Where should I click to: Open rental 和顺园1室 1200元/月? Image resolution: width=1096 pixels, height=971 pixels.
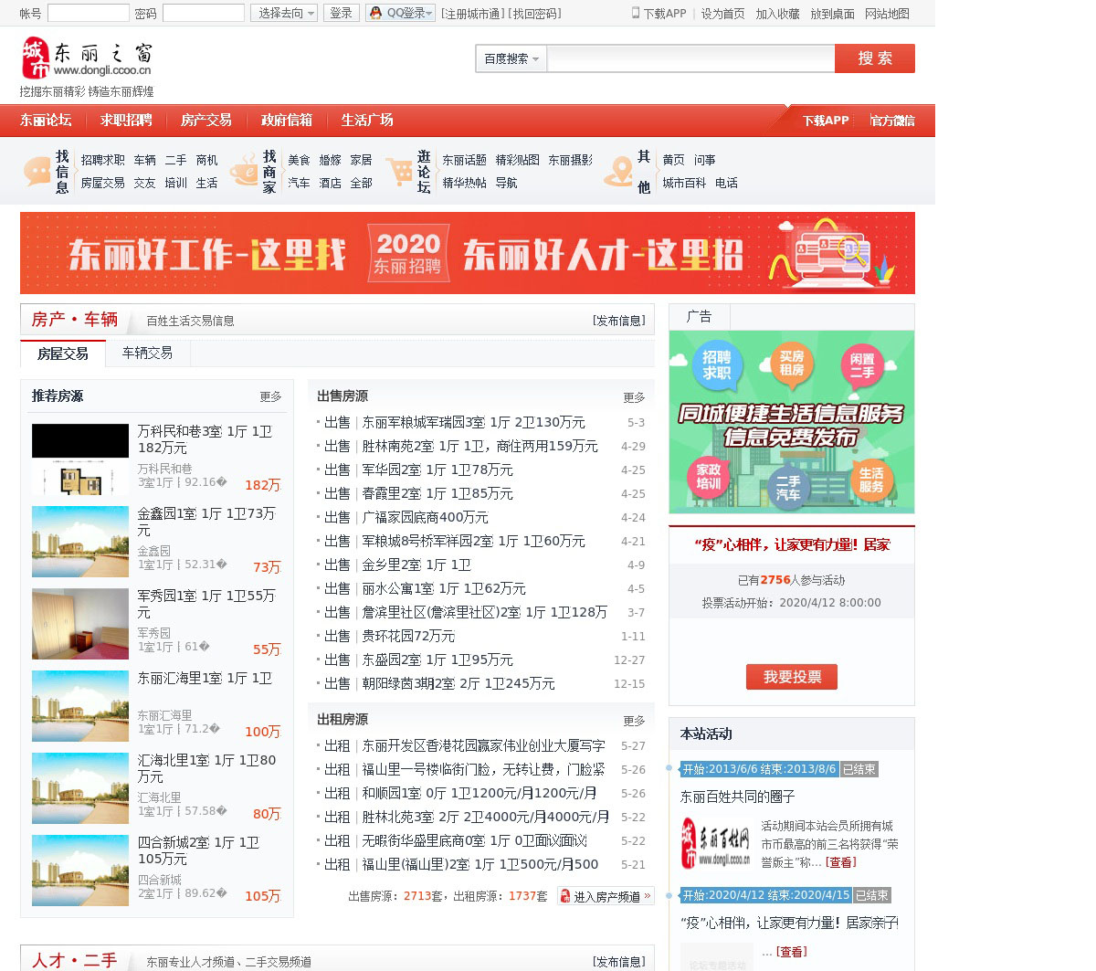tap(479, 793)
